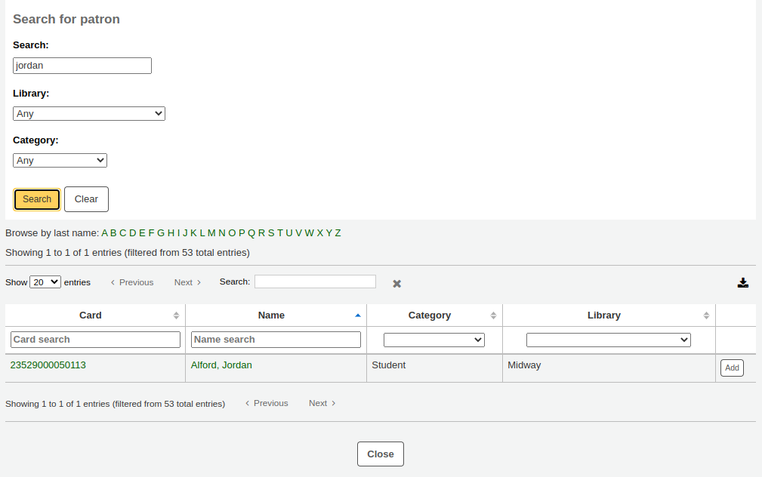762x477 pixels.
Task: Open the Category dropdown in search form
Action: 60,160
